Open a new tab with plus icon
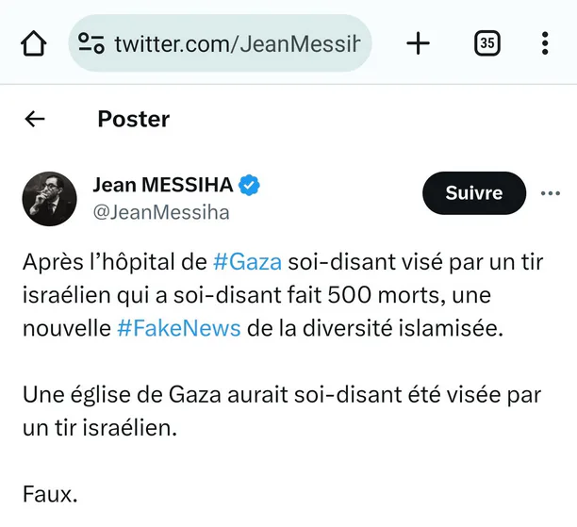 (x=418, y=43)
